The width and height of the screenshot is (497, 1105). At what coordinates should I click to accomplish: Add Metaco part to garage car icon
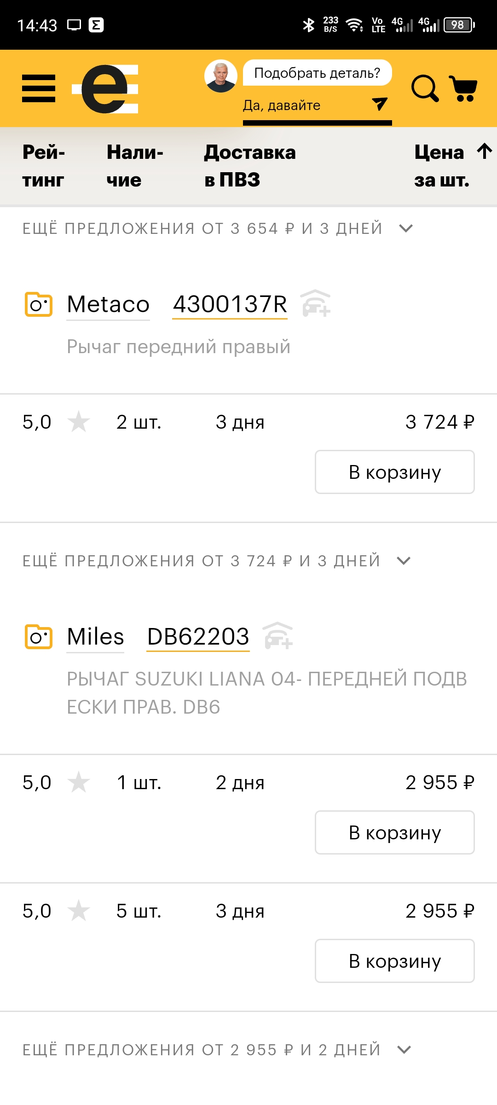316,303
